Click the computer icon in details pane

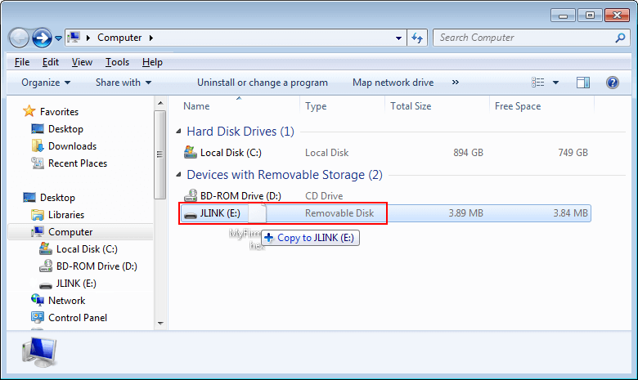pyautogui.click(x=39, y=352)
